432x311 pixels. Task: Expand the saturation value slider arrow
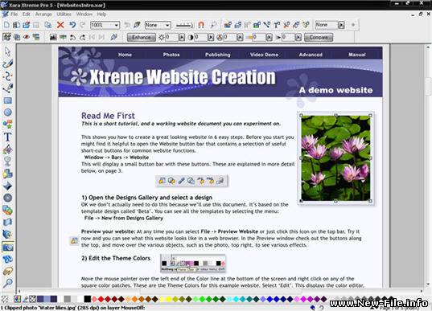pos(240,37)
